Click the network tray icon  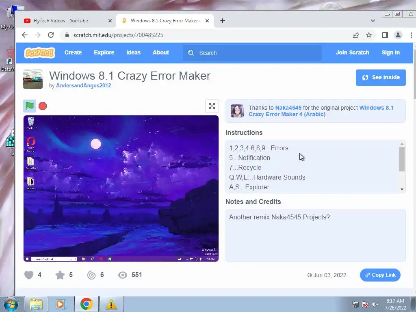(355, 304)
